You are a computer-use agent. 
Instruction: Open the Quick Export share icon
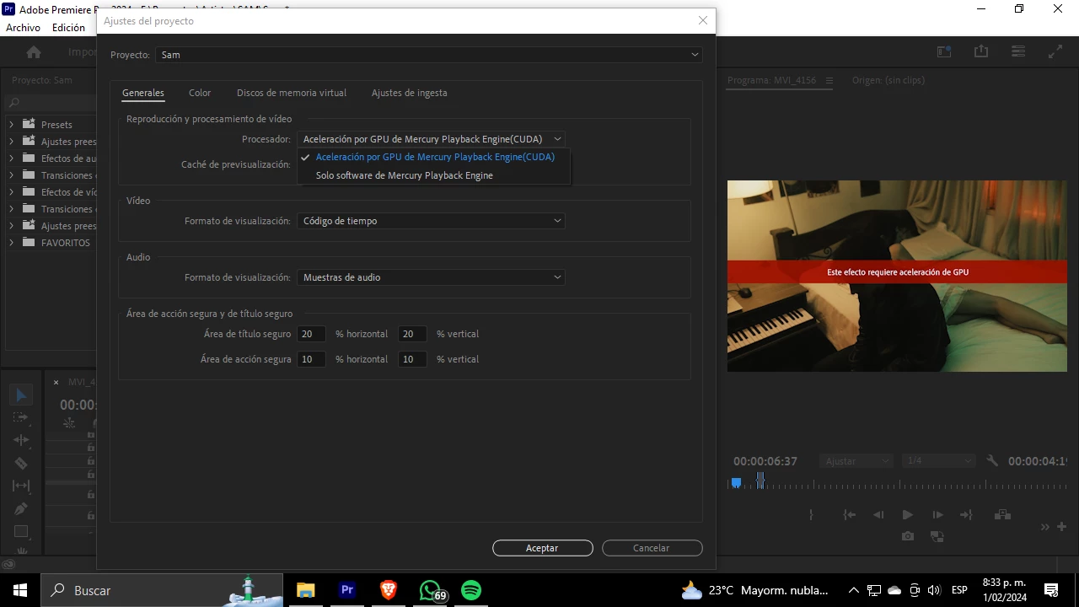[981, 51]
